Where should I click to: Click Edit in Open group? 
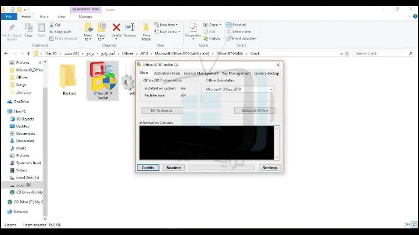(x=209, y=32)
